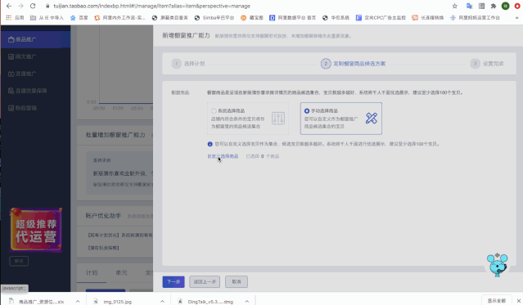Viewport: 523px width, 305px height.
Task: Expand the xls download options chevron
Action: (x=78, y=302)
